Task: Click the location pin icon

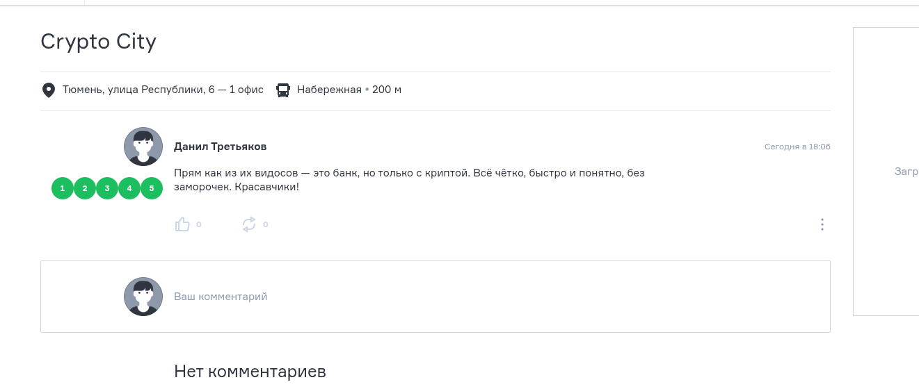Action: (49, 90)
